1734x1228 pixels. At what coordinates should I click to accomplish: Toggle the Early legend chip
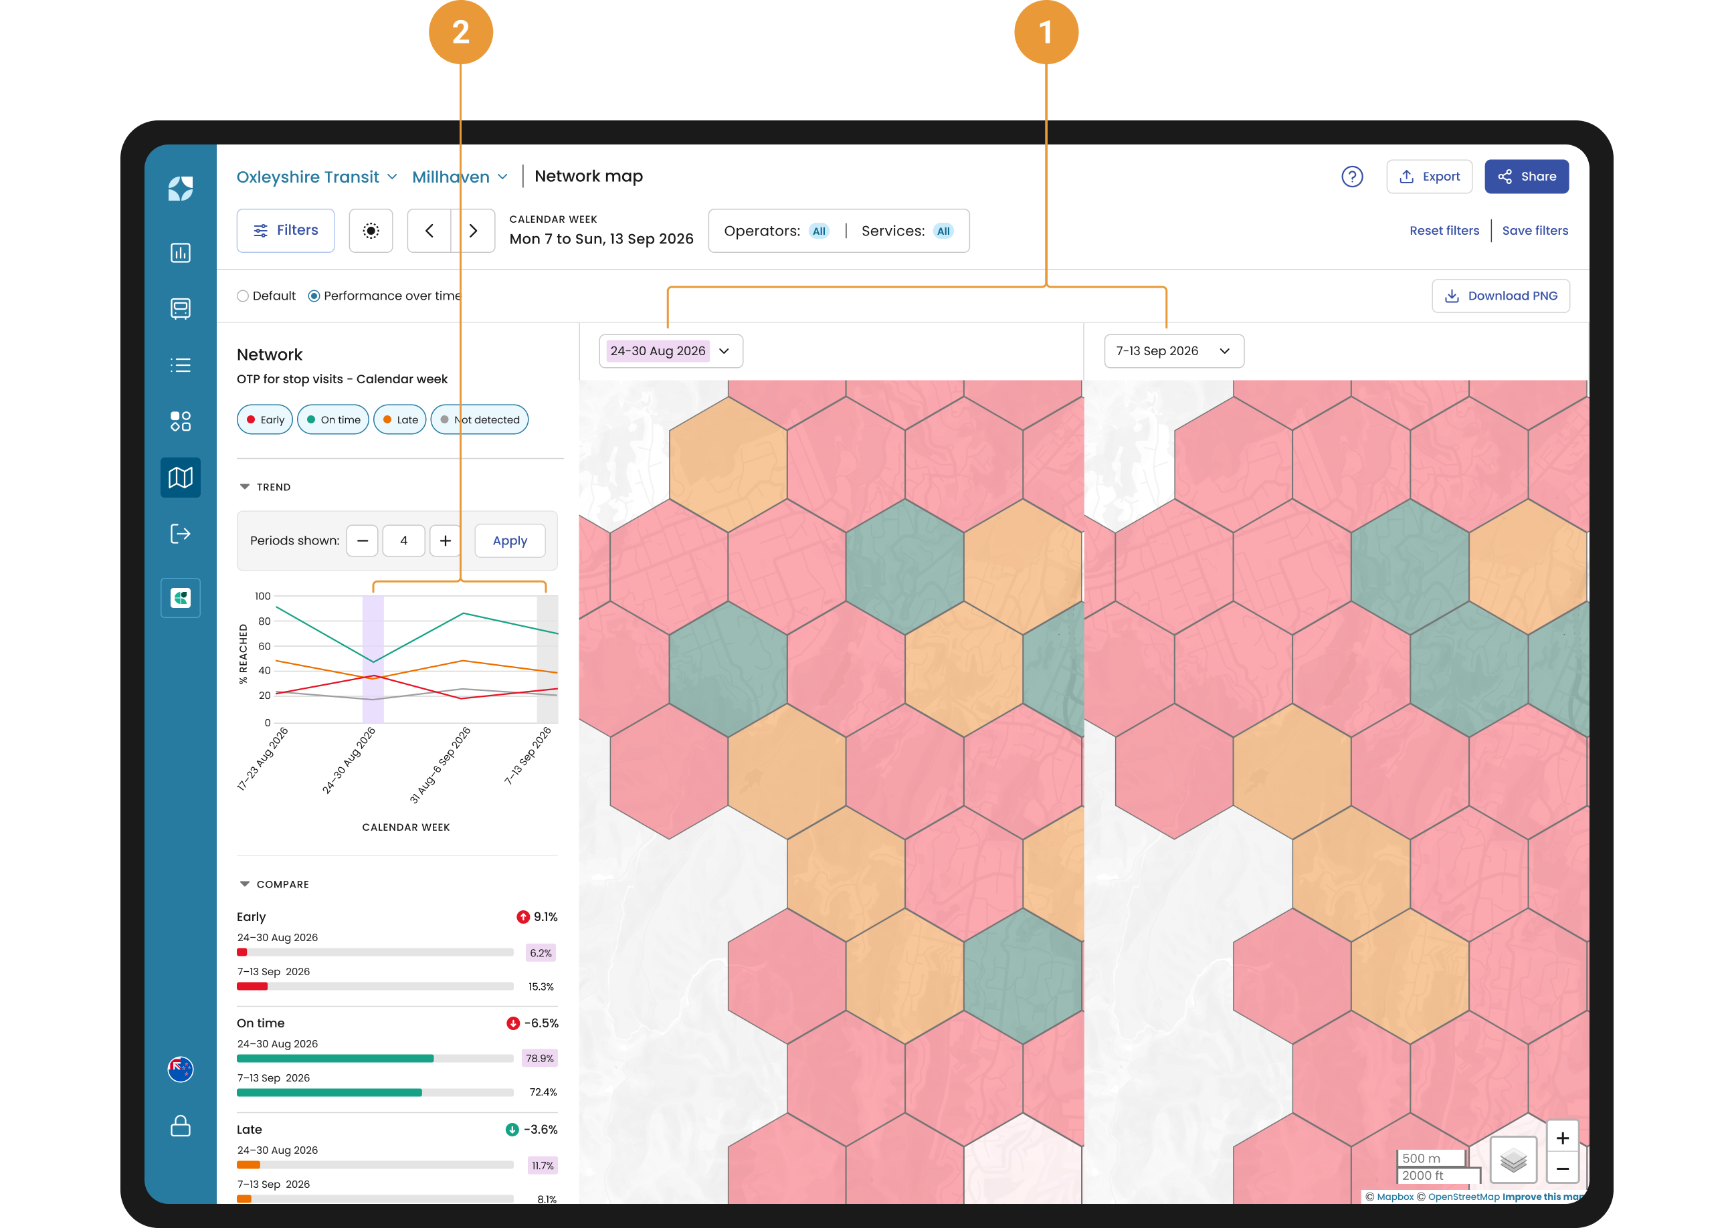[265, 419]
